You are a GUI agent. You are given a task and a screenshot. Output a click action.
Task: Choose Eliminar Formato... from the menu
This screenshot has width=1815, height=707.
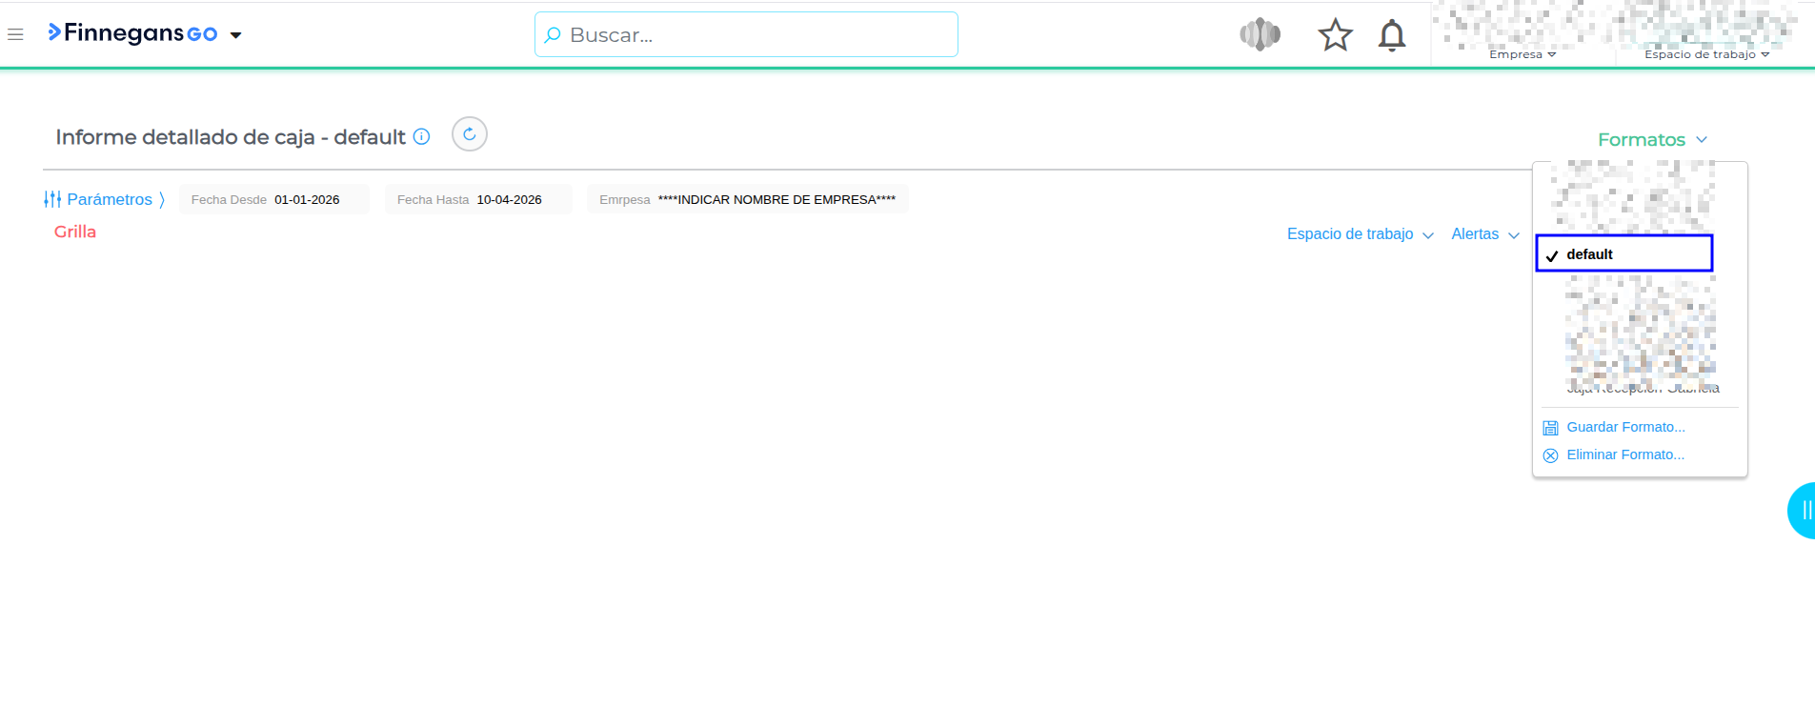coord(1624,454)
